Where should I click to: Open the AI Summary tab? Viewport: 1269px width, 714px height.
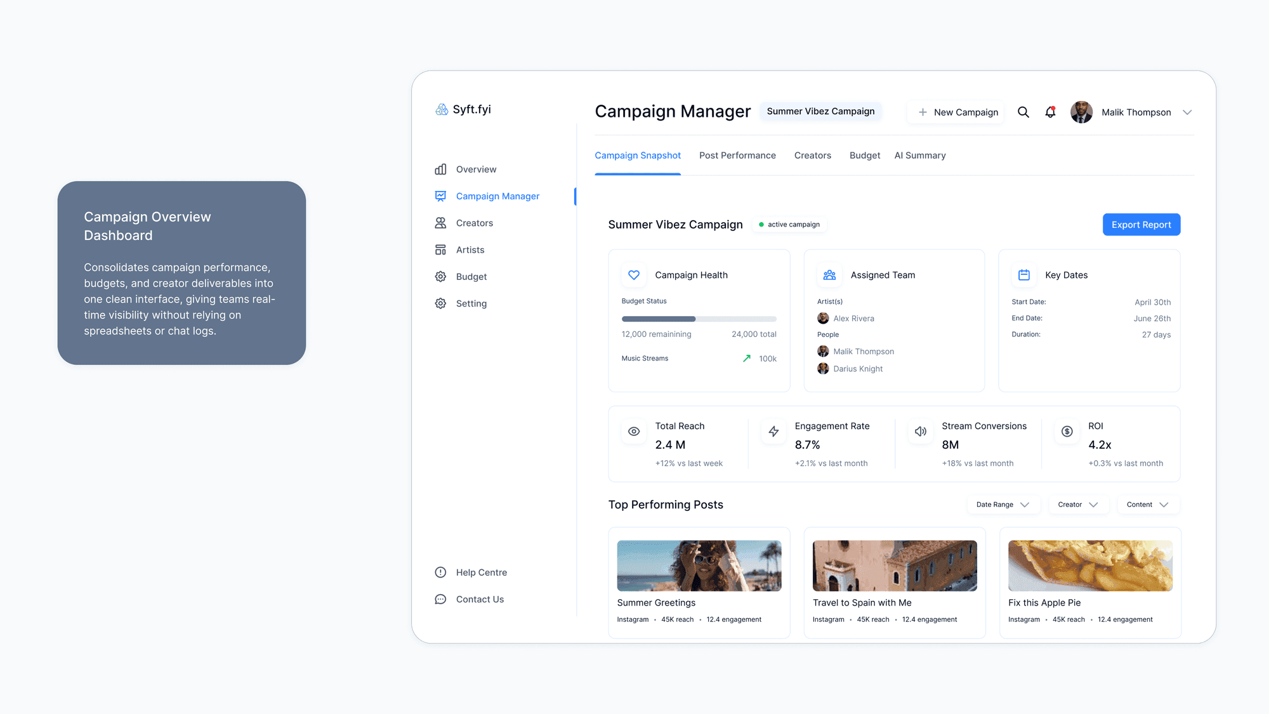point(920,155)
